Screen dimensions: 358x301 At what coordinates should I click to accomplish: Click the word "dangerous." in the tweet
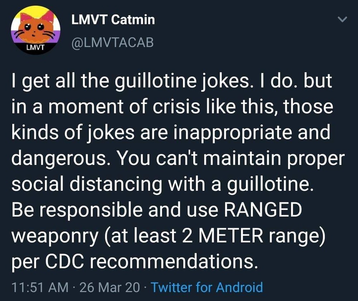click(58, 159)
